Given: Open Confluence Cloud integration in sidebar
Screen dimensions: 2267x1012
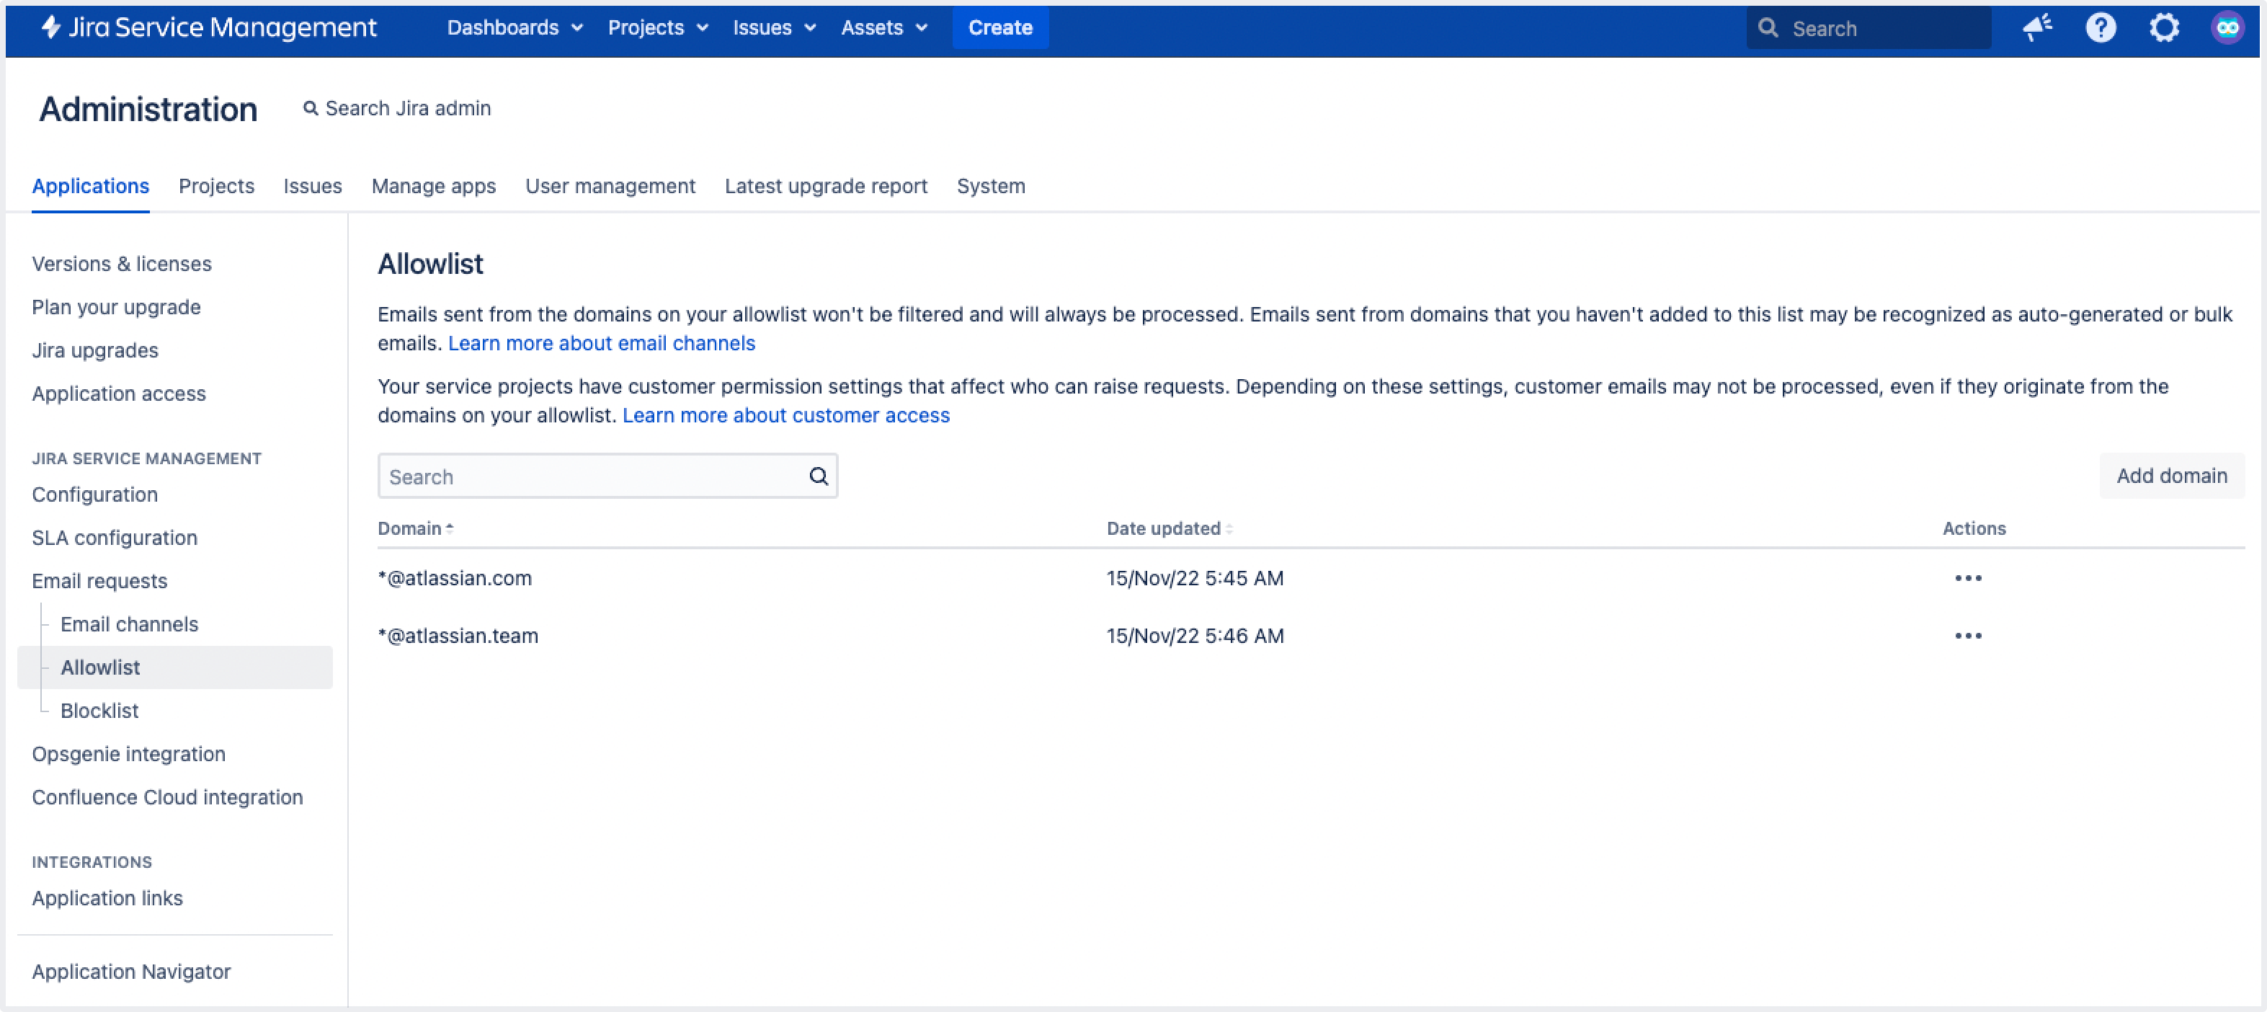Looking at the screenshot, I should pos(167,797).
